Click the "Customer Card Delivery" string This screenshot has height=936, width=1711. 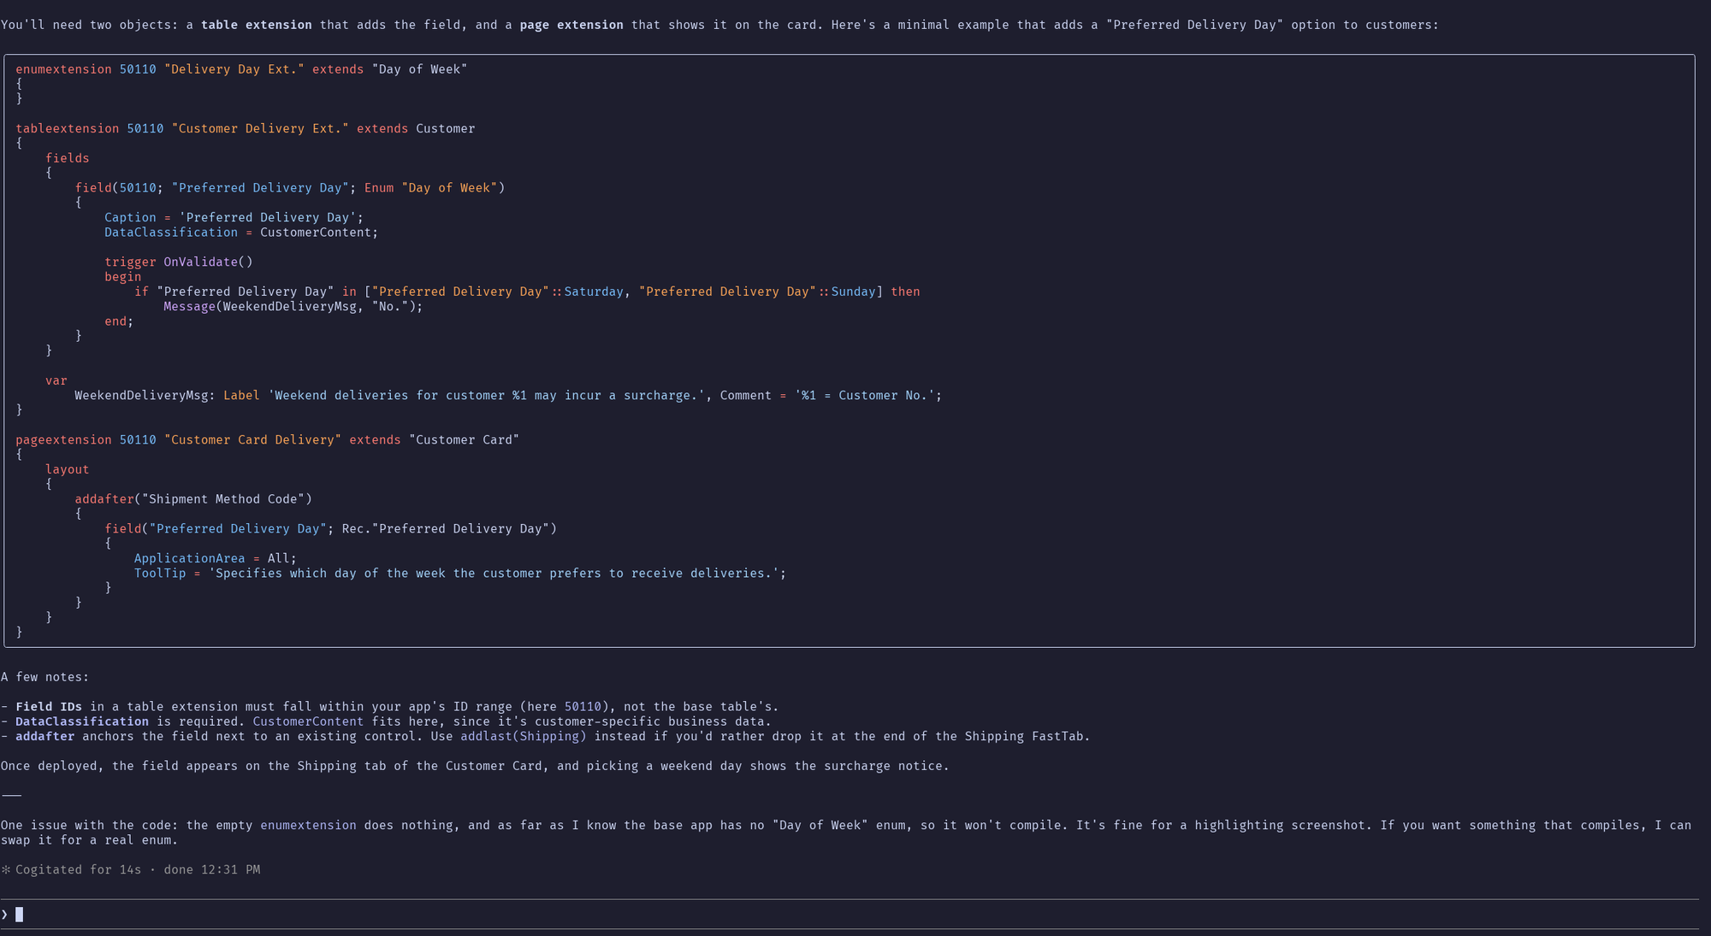click(x=252, y=440)
